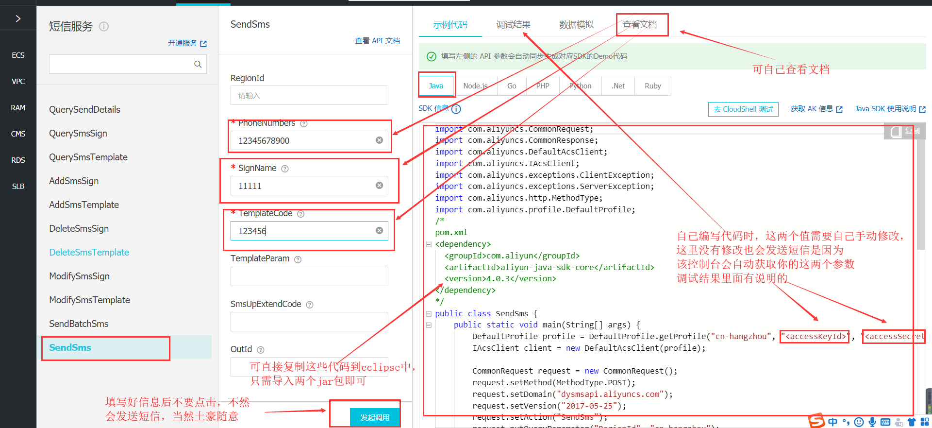Viewport: 932px width, 428px height.
Task: Click the help icon next to OutId
Action: click(x=261, y=350)
